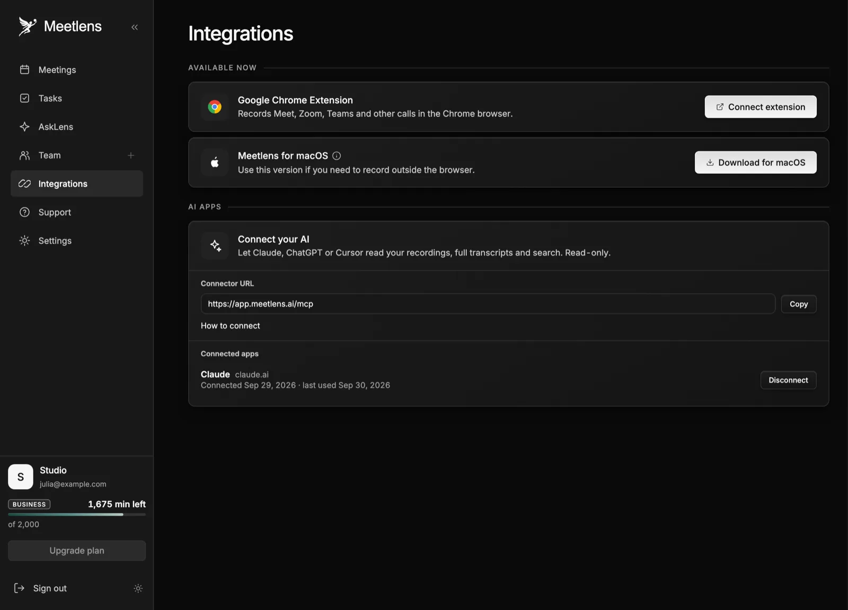Image resolution: width=848 pixels, height=610 pixels.
Task: Click the Connect your AI sparkle icon
Action: (215, 246)
